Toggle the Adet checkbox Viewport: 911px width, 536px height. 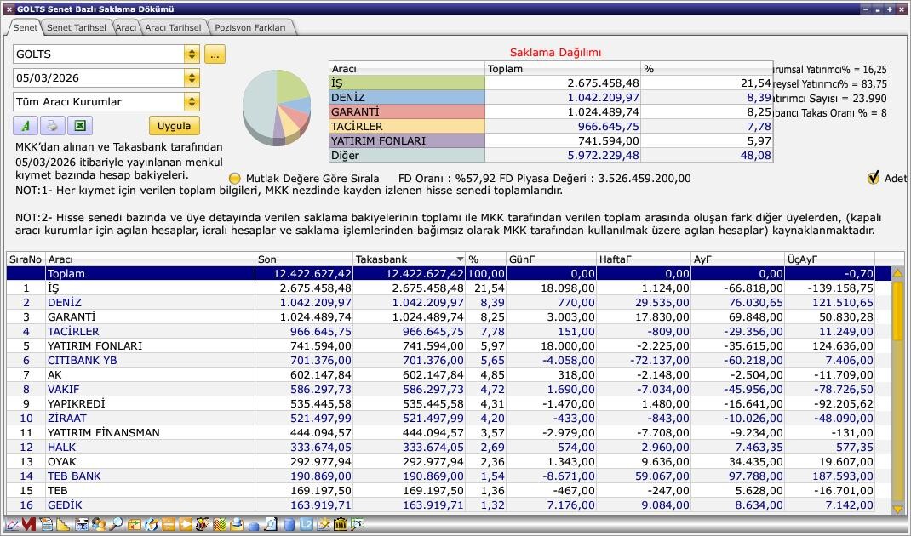[873, 178]
